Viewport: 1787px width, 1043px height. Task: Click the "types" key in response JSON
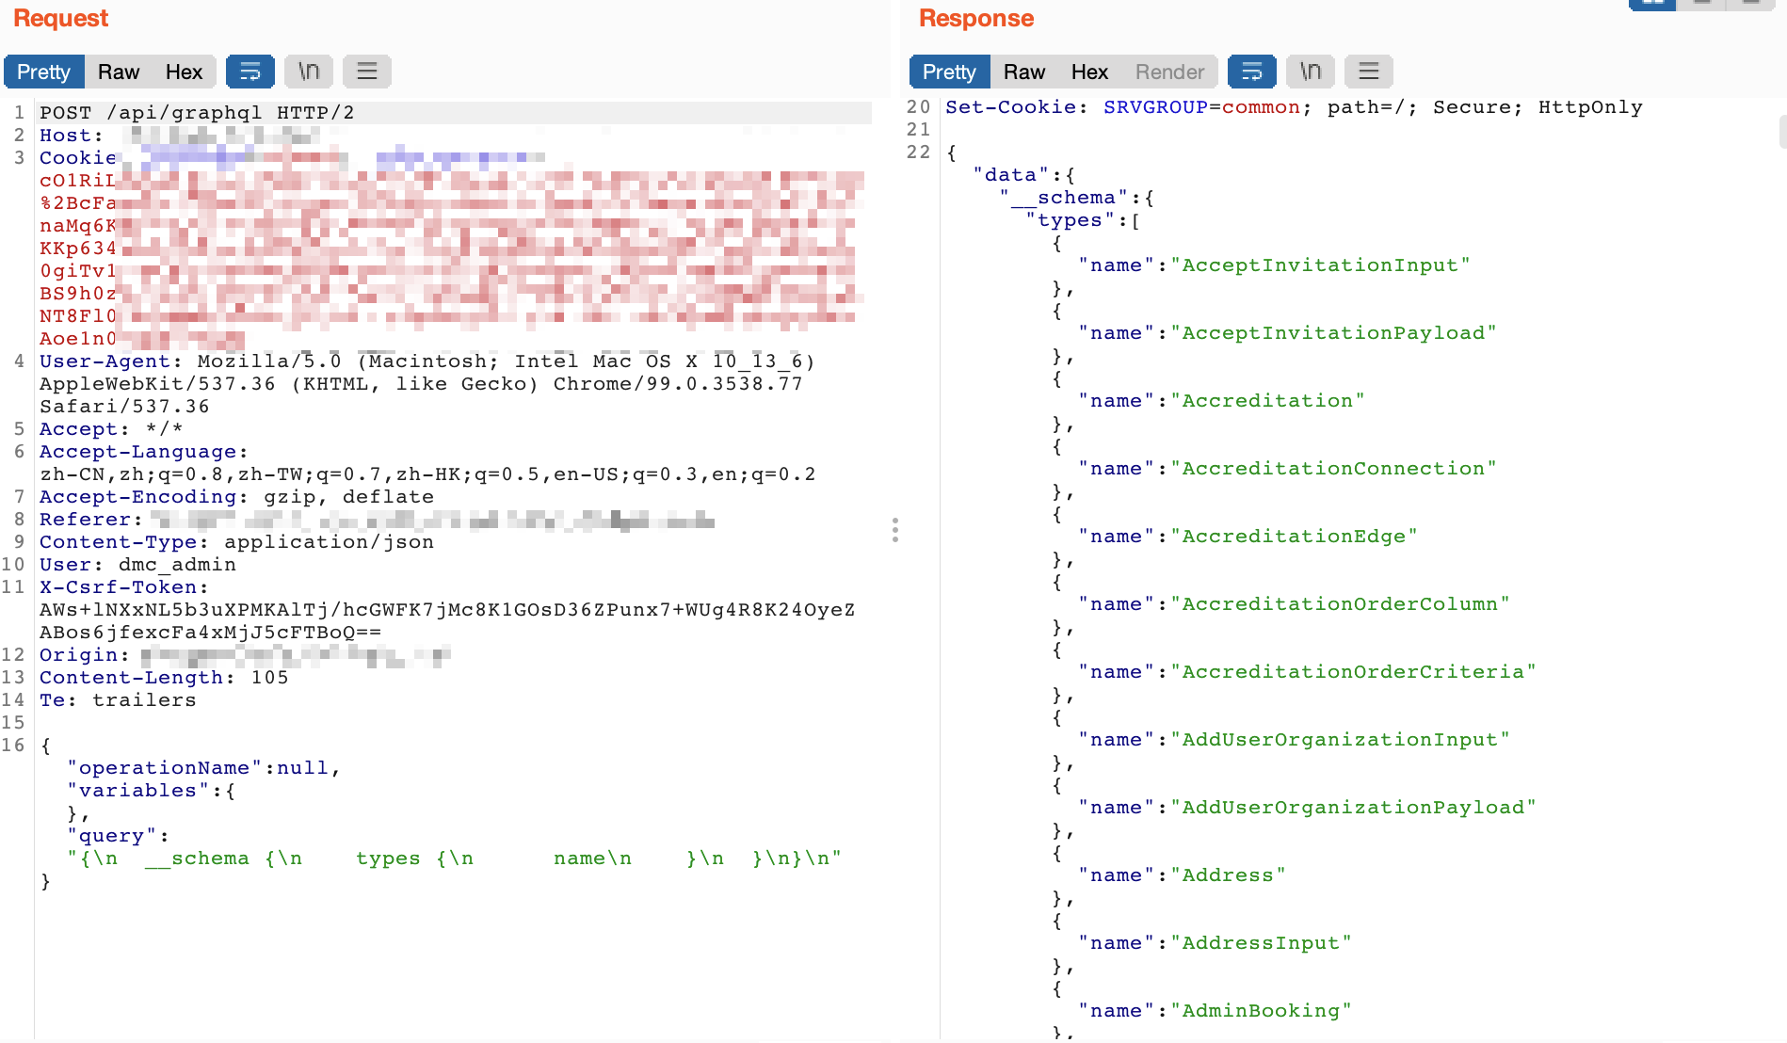click(x=1070, y=220)
